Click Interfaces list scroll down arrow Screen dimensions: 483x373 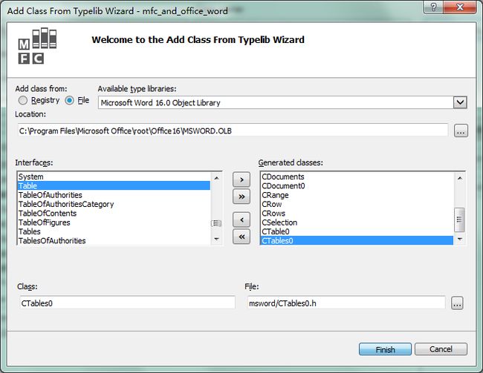tap(216, 239)
